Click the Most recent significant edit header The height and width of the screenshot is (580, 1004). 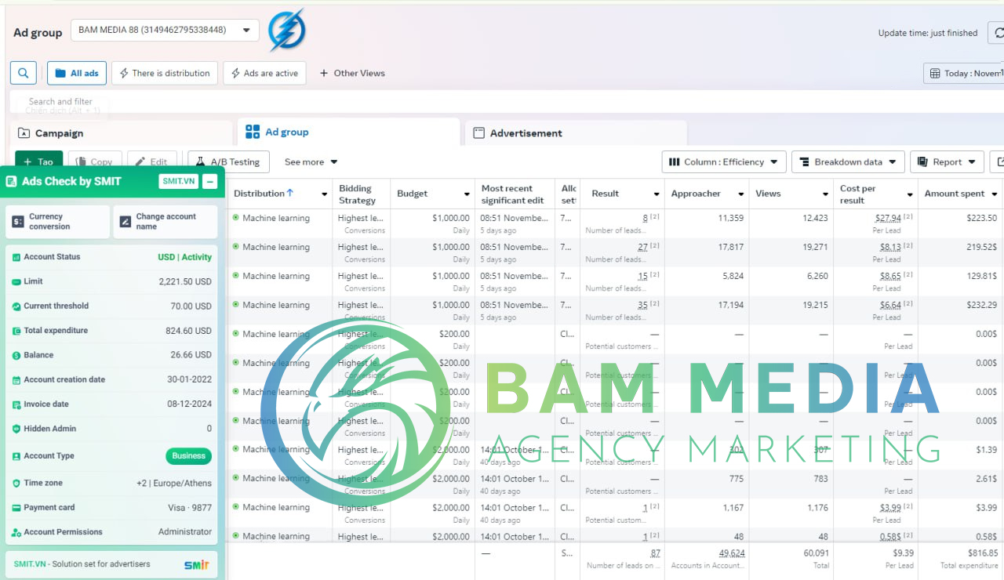point(513,194)
